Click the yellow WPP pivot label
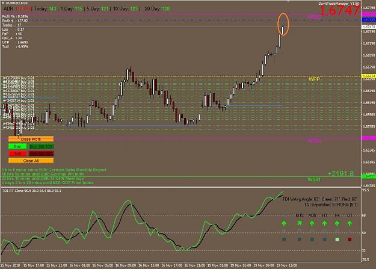This screenshot has height=269, width=376. pyautogui.click(x=314, y=79)
